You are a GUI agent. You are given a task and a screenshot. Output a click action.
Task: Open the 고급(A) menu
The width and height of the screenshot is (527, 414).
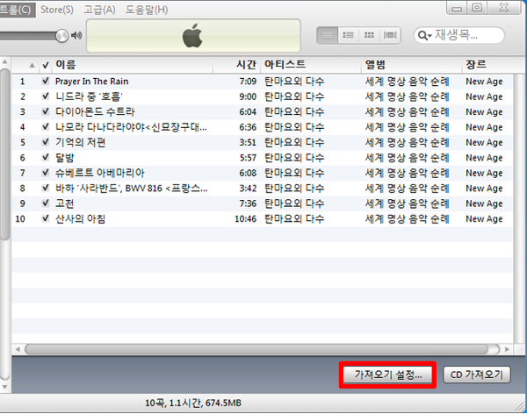pyautogui.click(x=99, y=10)
